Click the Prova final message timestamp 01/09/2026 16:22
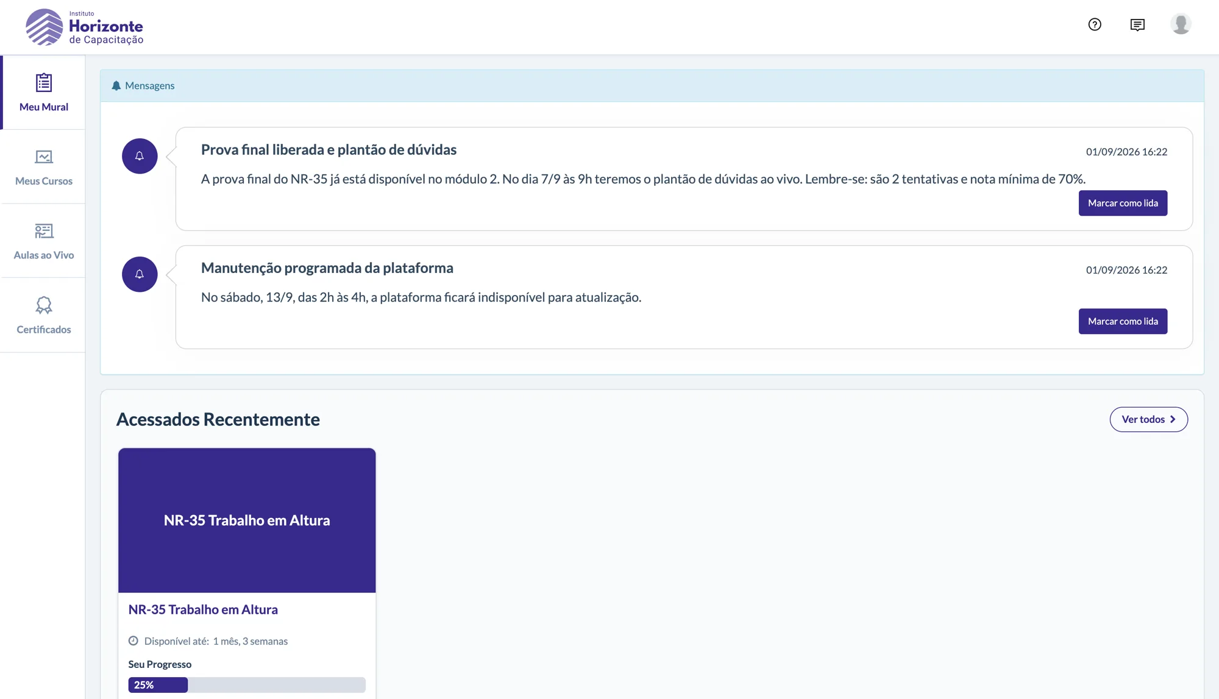This screenshot has height=699, width=1219. pos(1126,152)
